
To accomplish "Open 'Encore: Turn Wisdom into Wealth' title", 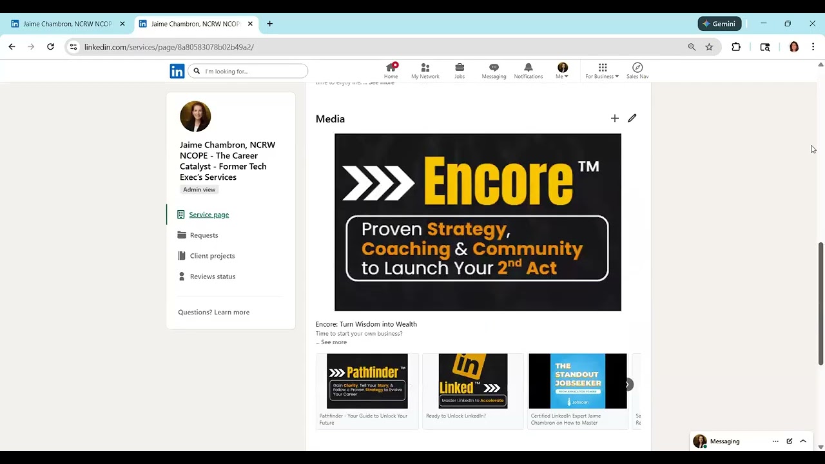I will pos(366,324).
